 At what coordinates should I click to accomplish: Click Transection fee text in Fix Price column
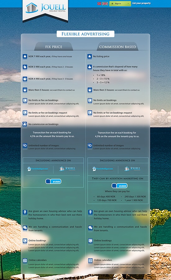coord(52,134)
